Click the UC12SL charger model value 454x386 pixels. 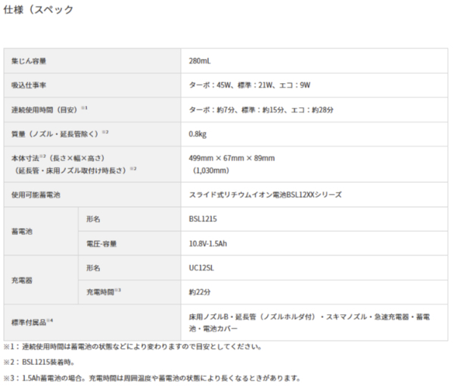pos(201,268)
